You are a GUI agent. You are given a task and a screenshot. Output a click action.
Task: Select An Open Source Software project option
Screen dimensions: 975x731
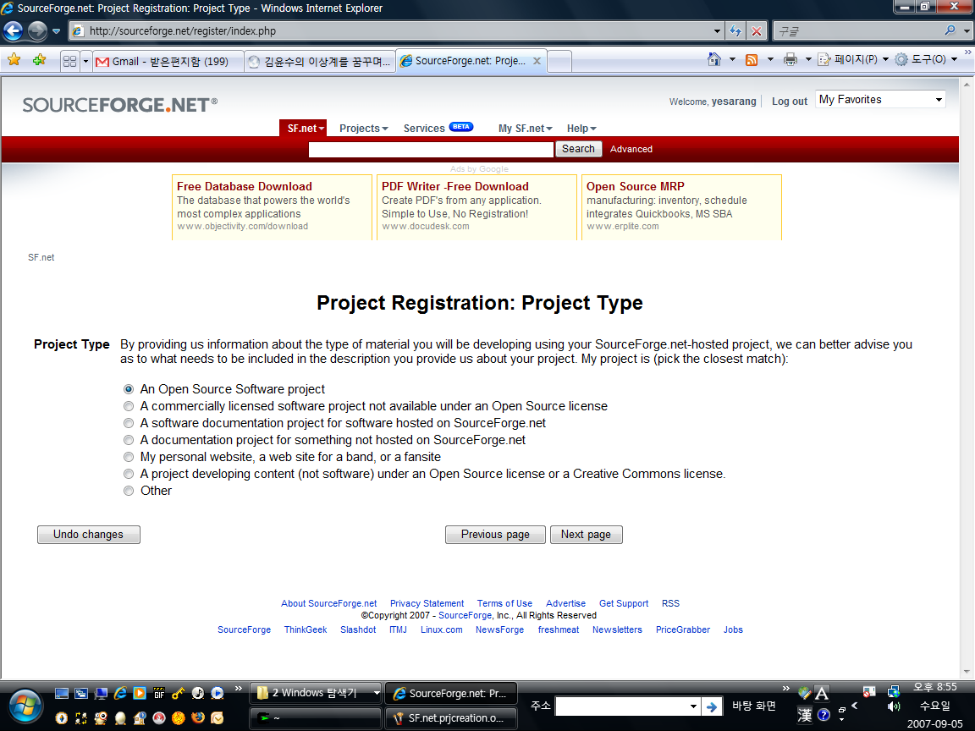tap(129, 389)
